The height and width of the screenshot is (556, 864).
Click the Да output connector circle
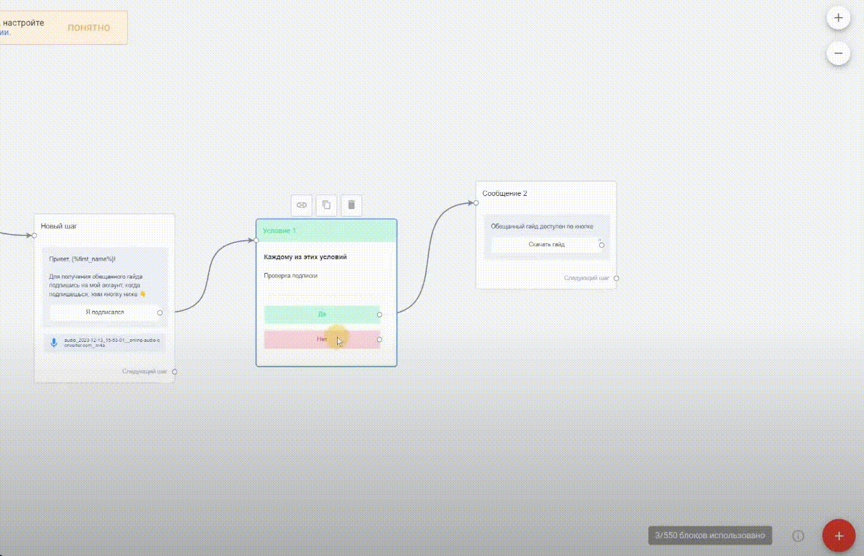coord(380,314)
